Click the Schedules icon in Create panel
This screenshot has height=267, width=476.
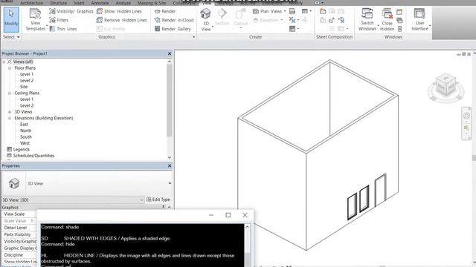305,11
